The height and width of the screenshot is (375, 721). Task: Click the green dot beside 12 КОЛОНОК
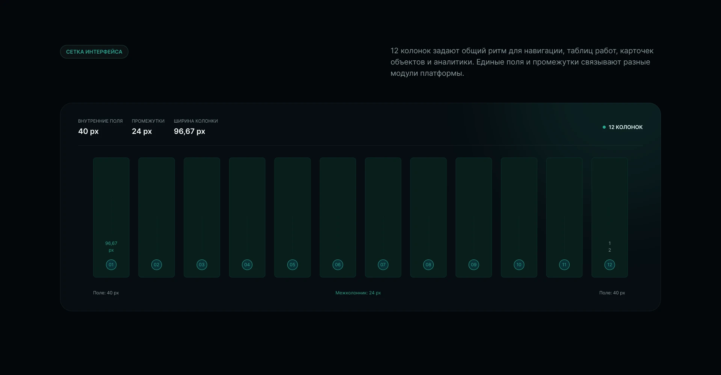pyautogui.click(x=604, y=127)
